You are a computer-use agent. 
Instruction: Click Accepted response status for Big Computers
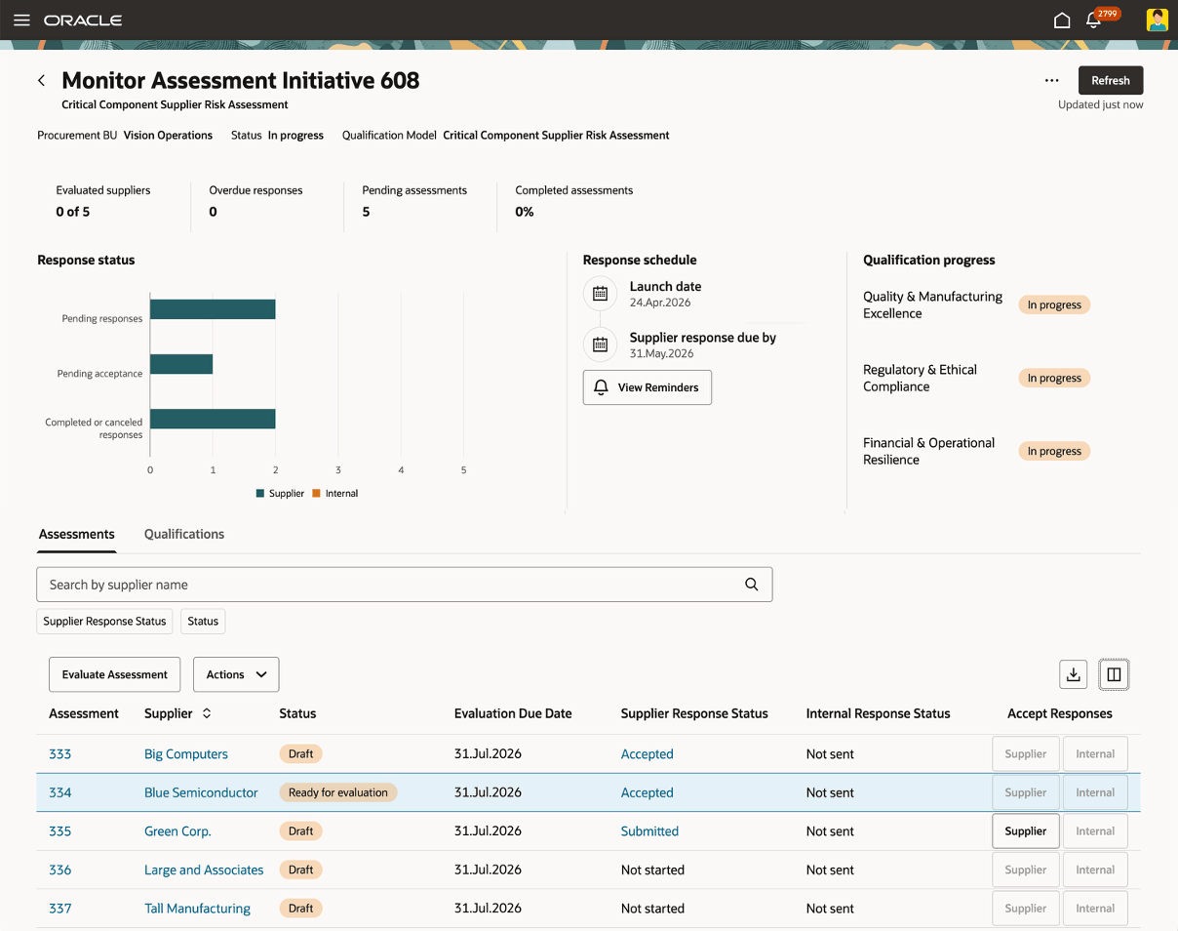coord(648,754)
